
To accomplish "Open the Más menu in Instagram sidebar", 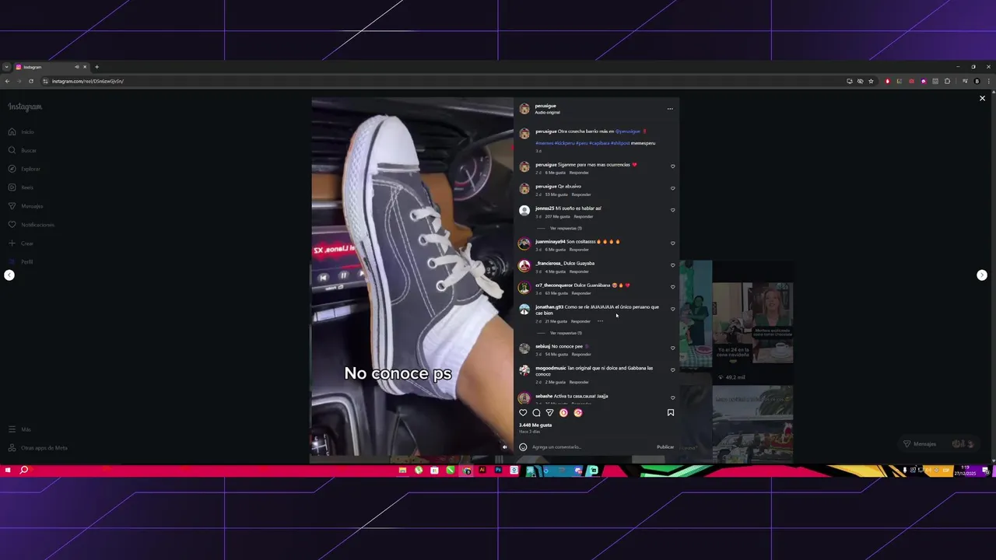I will click(x=20, y=429).
